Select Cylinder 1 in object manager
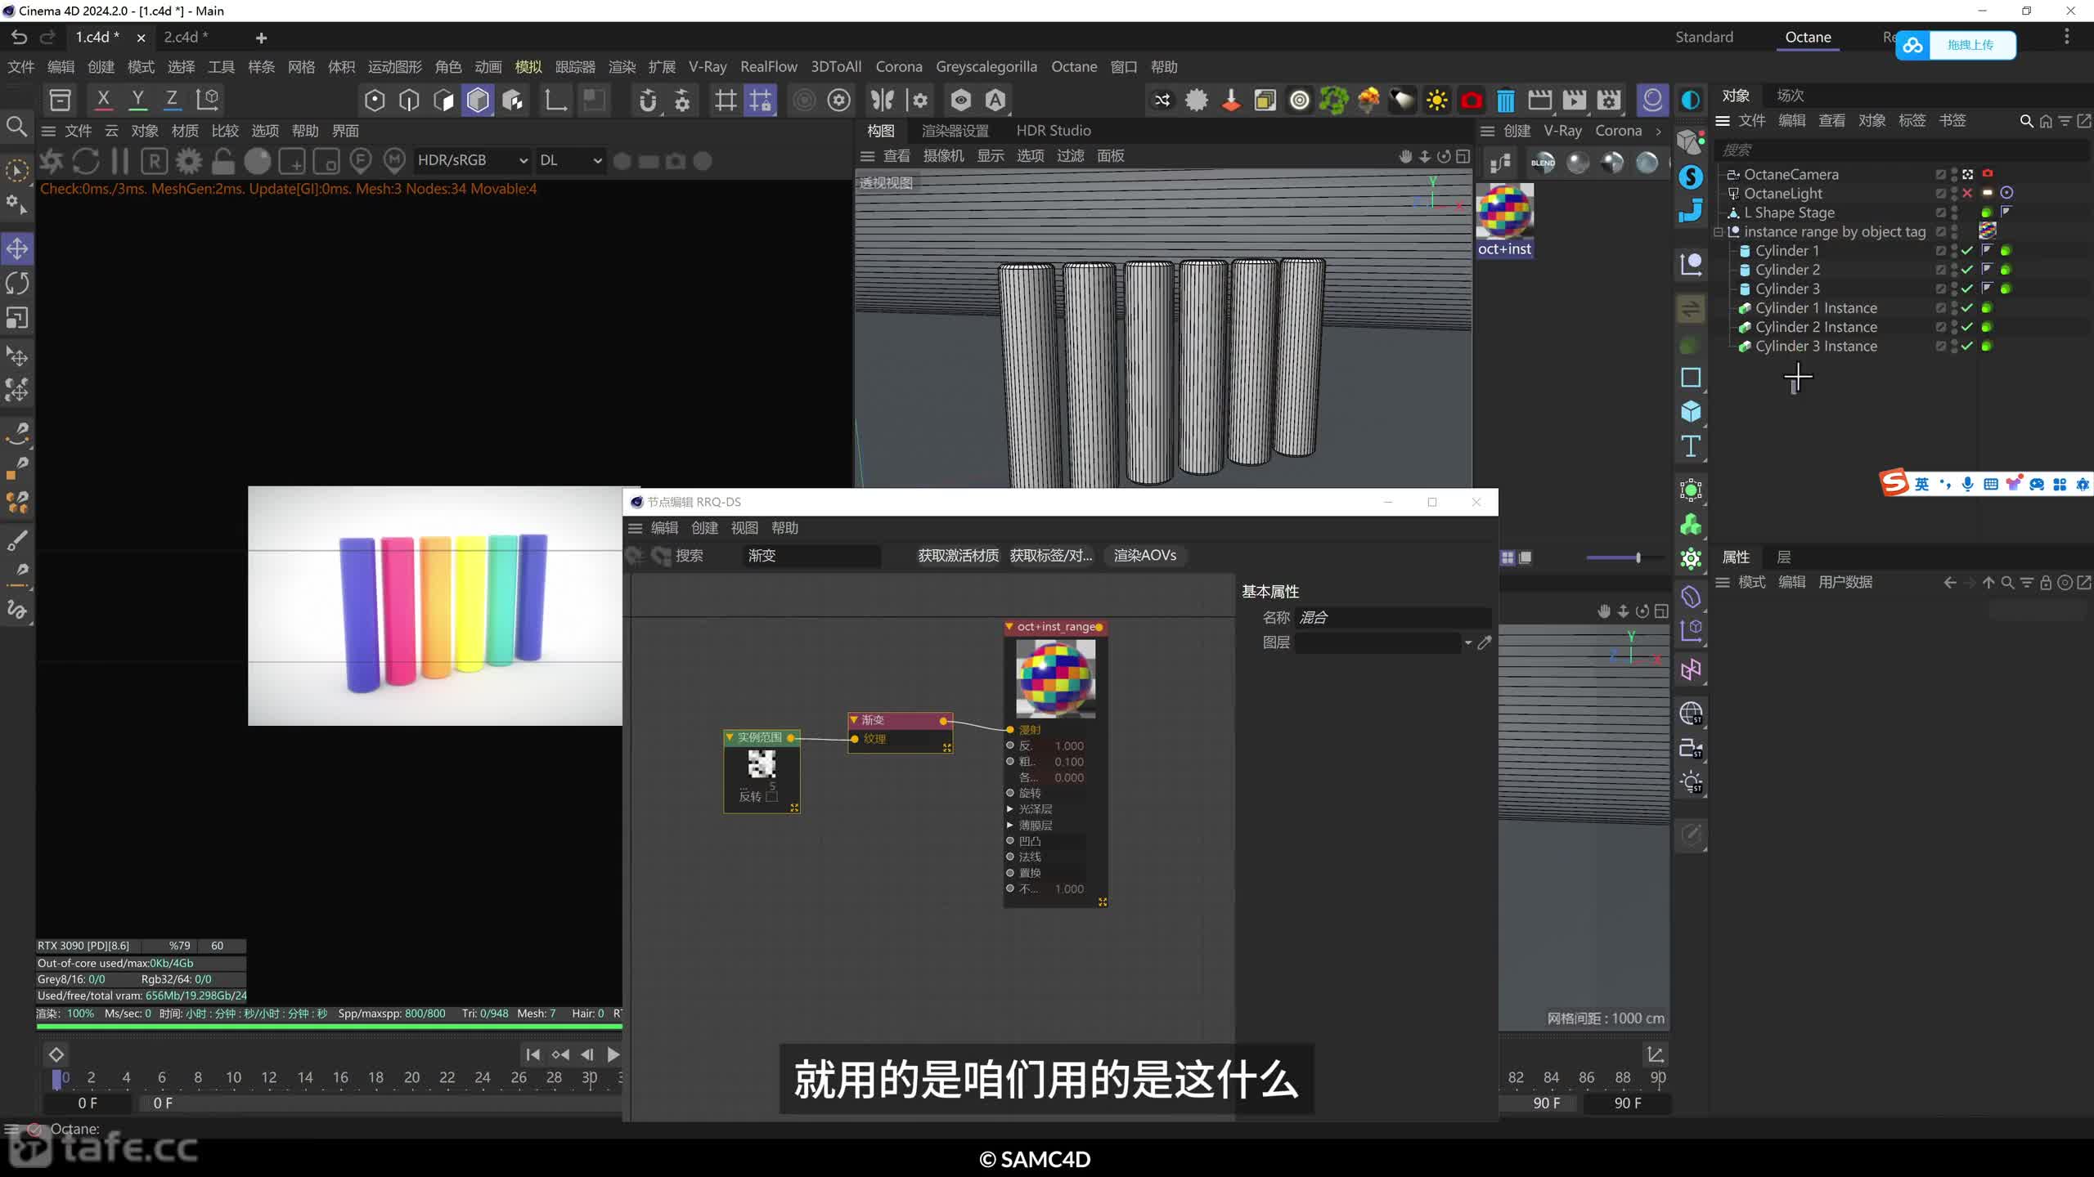Image resolution: width=2094 pixels, height=1177 pixels. [1786, 251]
